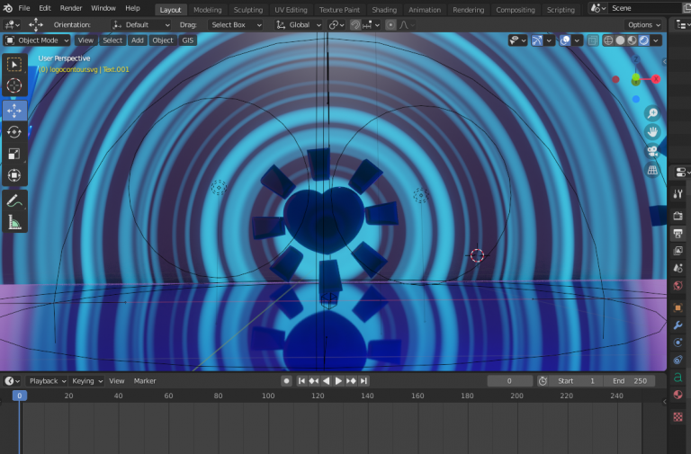Screen dimensions: 691x454
Task: Click the End frame 250 field
Action: pyautogui.click(x=629, y=381)
